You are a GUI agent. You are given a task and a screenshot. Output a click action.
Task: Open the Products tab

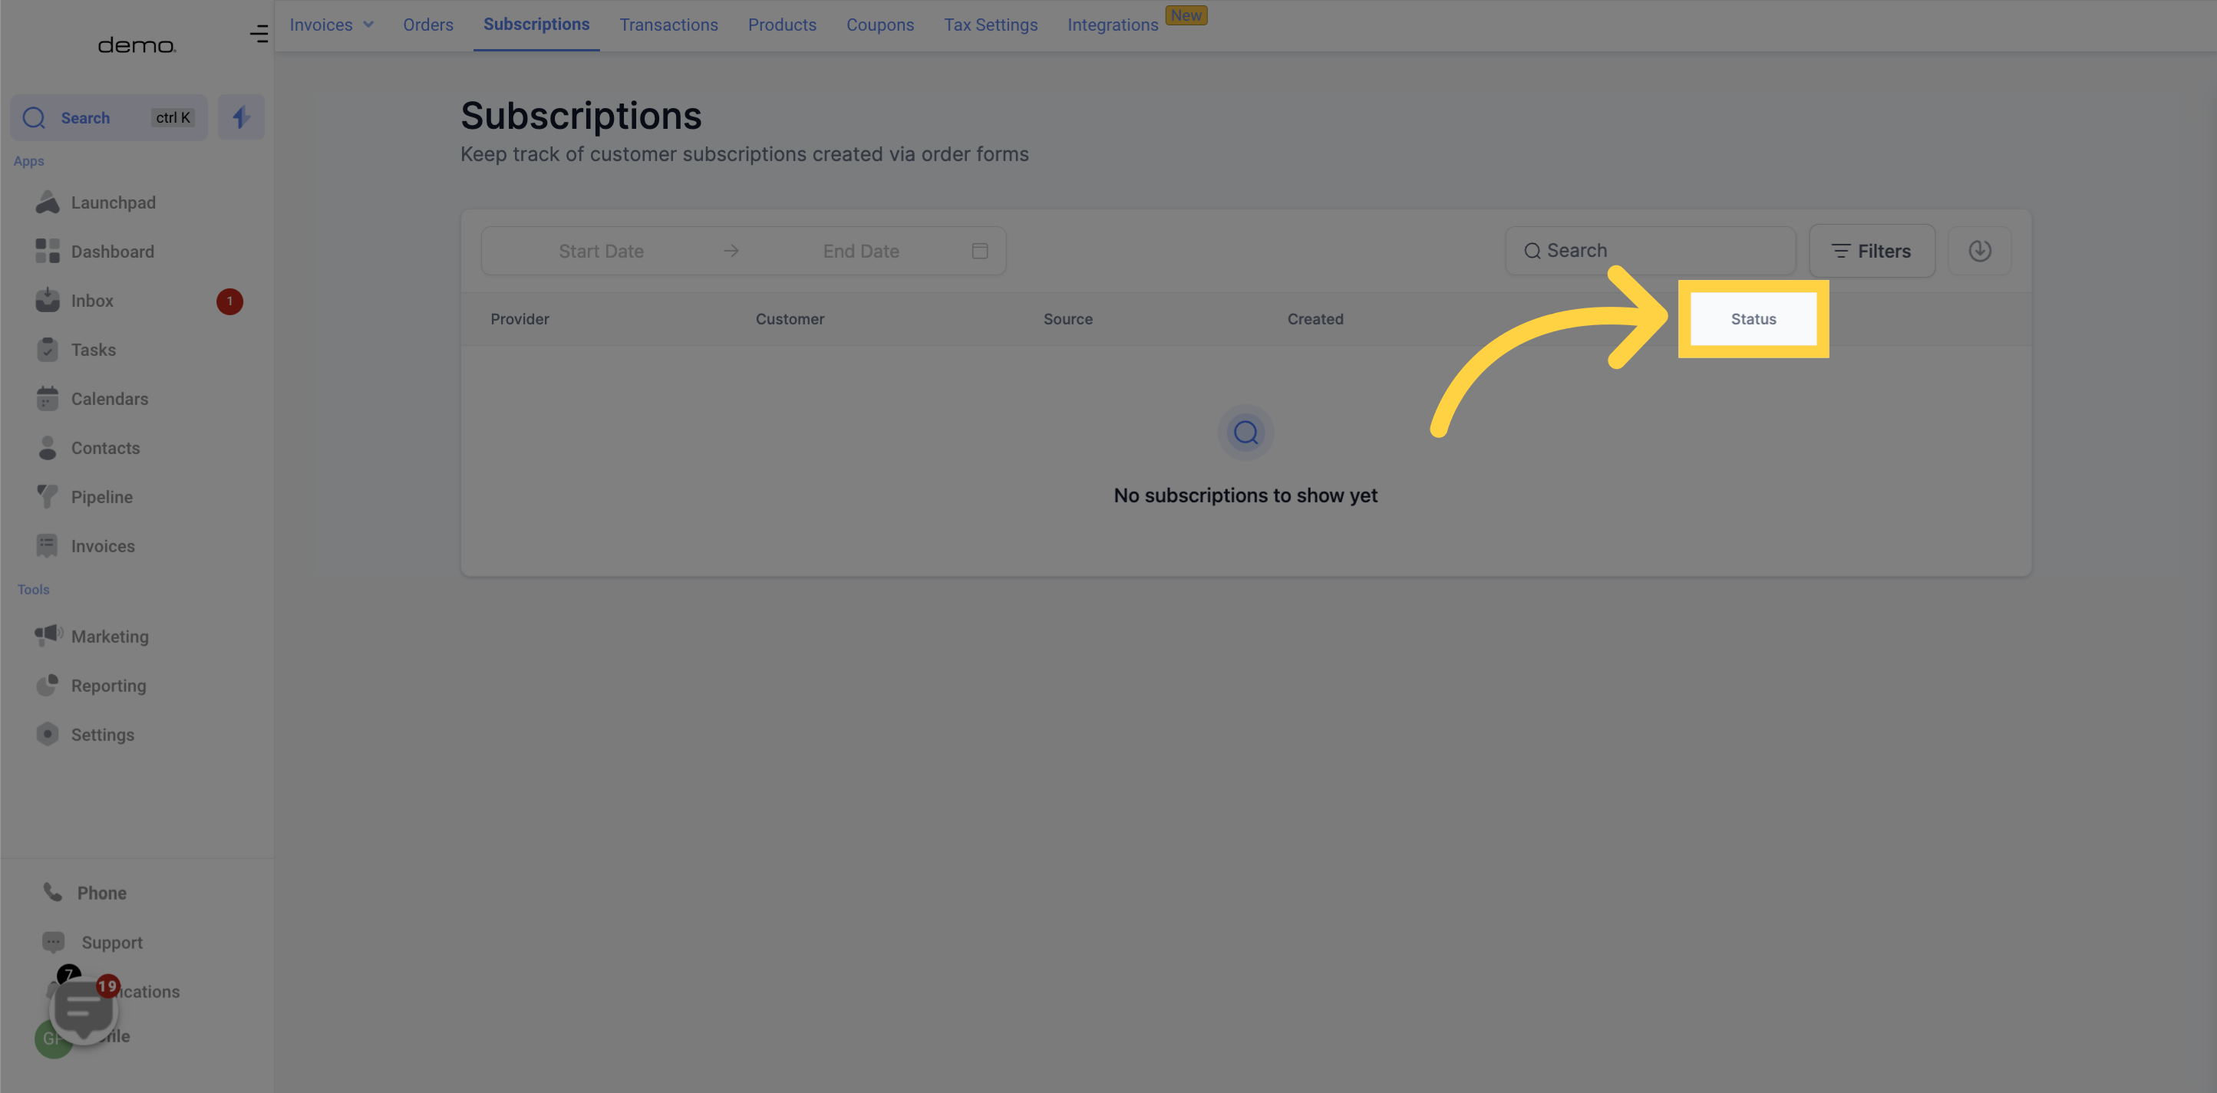[x=781, y=25]
